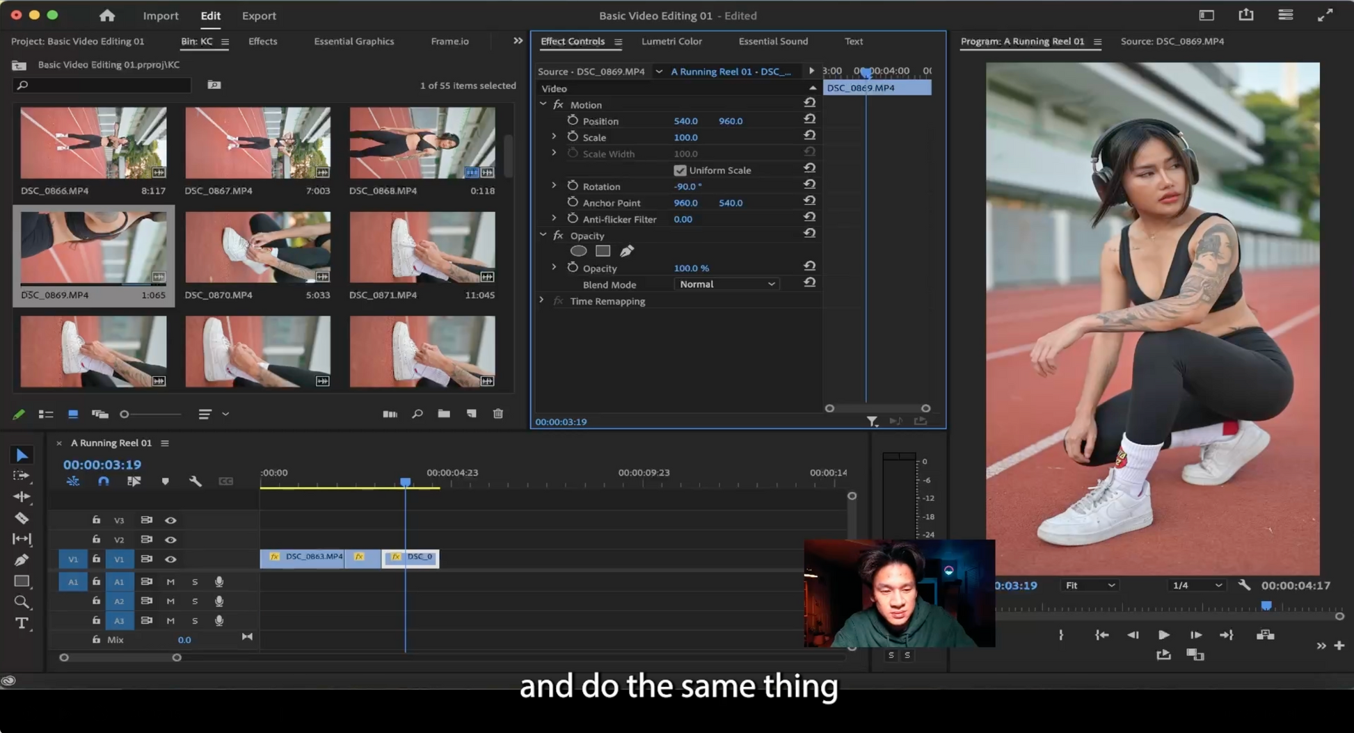The width and height of the screenshot is (1354, 733).
Task: Hide track V3 with eye icon
Action: [x=170, y=520]
